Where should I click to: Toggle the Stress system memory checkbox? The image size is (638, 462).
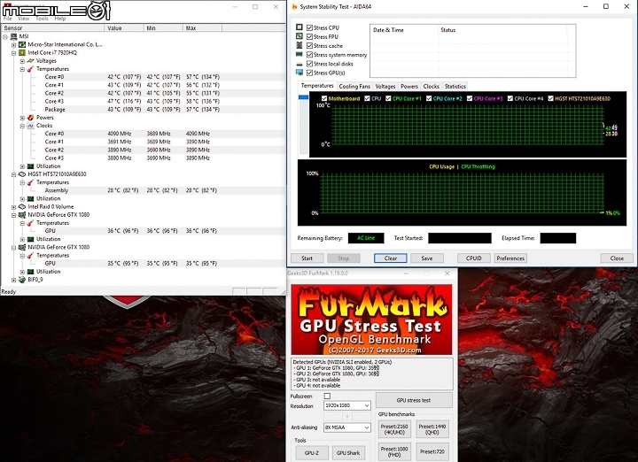click(x=309, y=55)
